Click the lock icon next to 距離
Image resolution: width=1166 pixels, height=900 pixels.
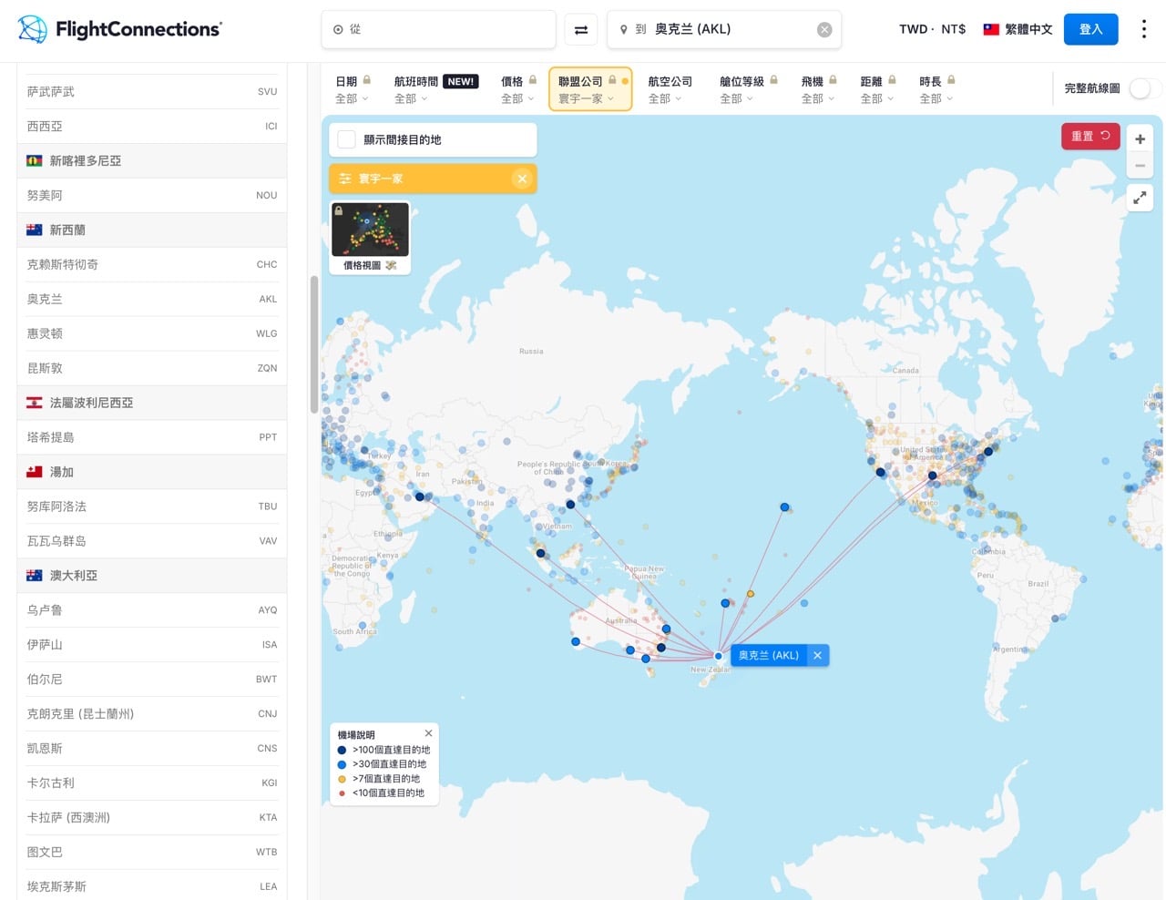click(x=892, y=80)
